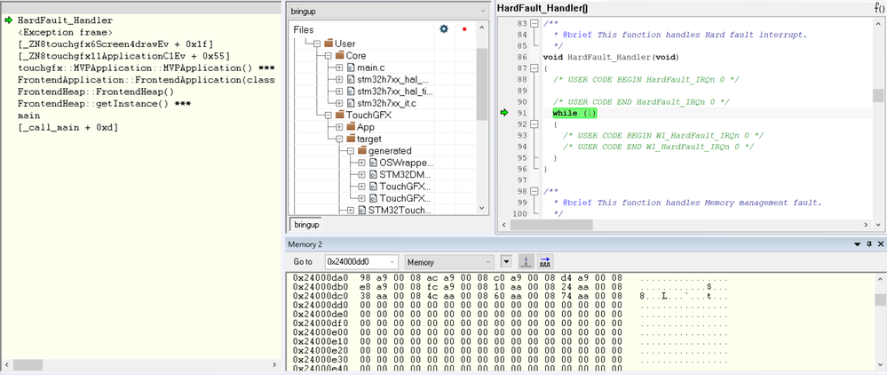
Task: Open the Memory zone dropdown
Action: (x=448, y=262)
